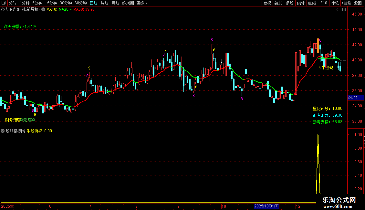Switch chart to 周线 weekly period
This screenshot has height=210, width=365.
click(105, 3)
